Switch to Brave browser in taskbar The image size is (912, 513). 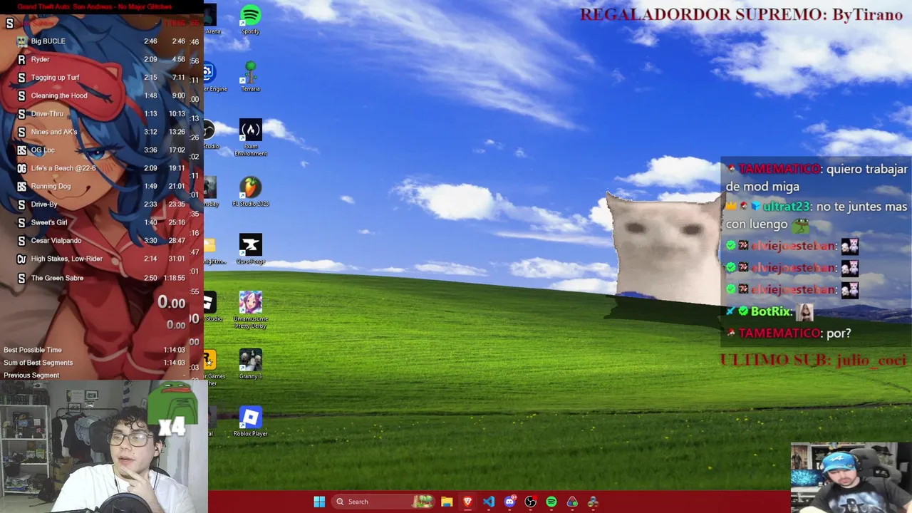click(467, 502)
